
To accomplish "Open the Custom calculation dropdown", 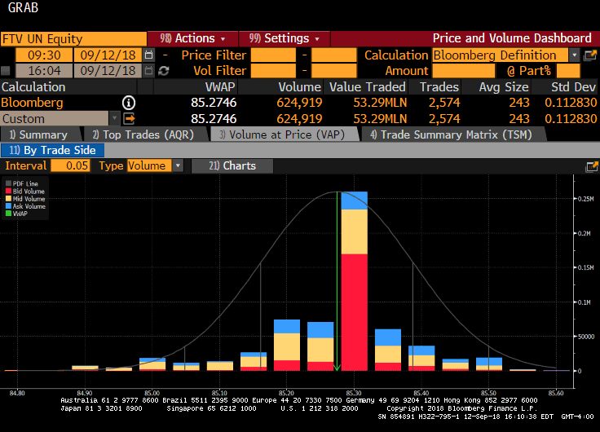I will [x=114, y=119].
